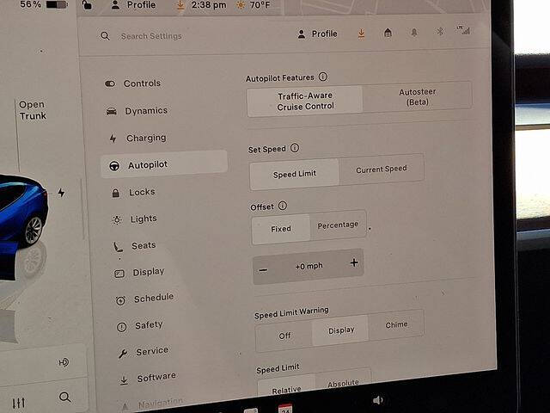The width and height of the screenshot is (550, 413).
Task: Go to Locks settings
Action: tap(142, 192)
